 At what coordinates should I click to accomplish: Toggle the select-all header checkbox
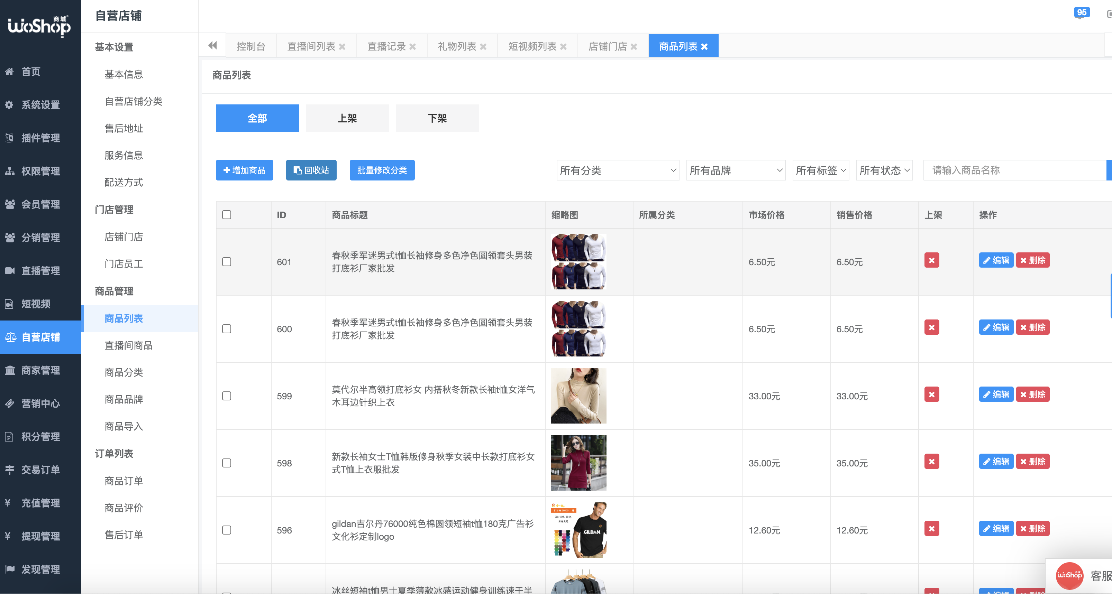click(227, 215)
